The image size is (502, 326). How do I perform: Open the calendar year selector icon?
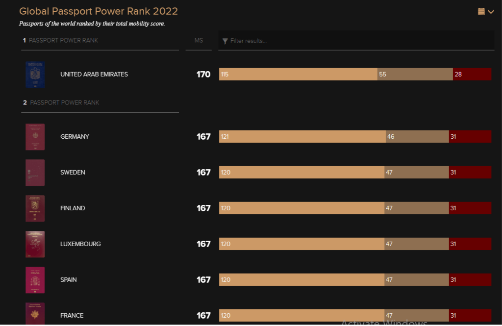coord(481,11)
